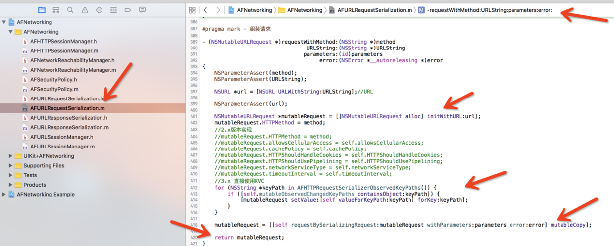The image size is (614, 246).
Task: Expand the UIKit+AFNetworking group
Action: coord(11,156)
